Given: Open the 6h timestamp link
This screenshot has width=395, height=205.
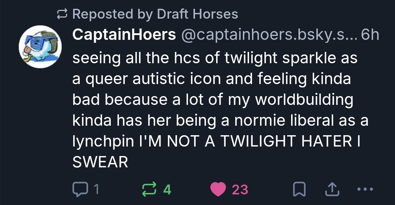Looking at the screenshot, I should pyautogui.click(x=369, y=35).
